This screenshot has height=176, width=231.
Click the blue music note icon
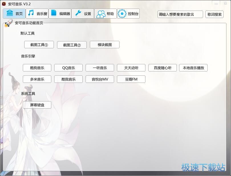tap(31, 13)
